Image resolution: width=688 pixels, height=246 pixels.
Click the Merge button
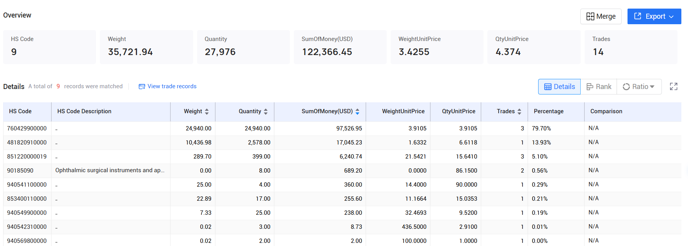(601, 16)
